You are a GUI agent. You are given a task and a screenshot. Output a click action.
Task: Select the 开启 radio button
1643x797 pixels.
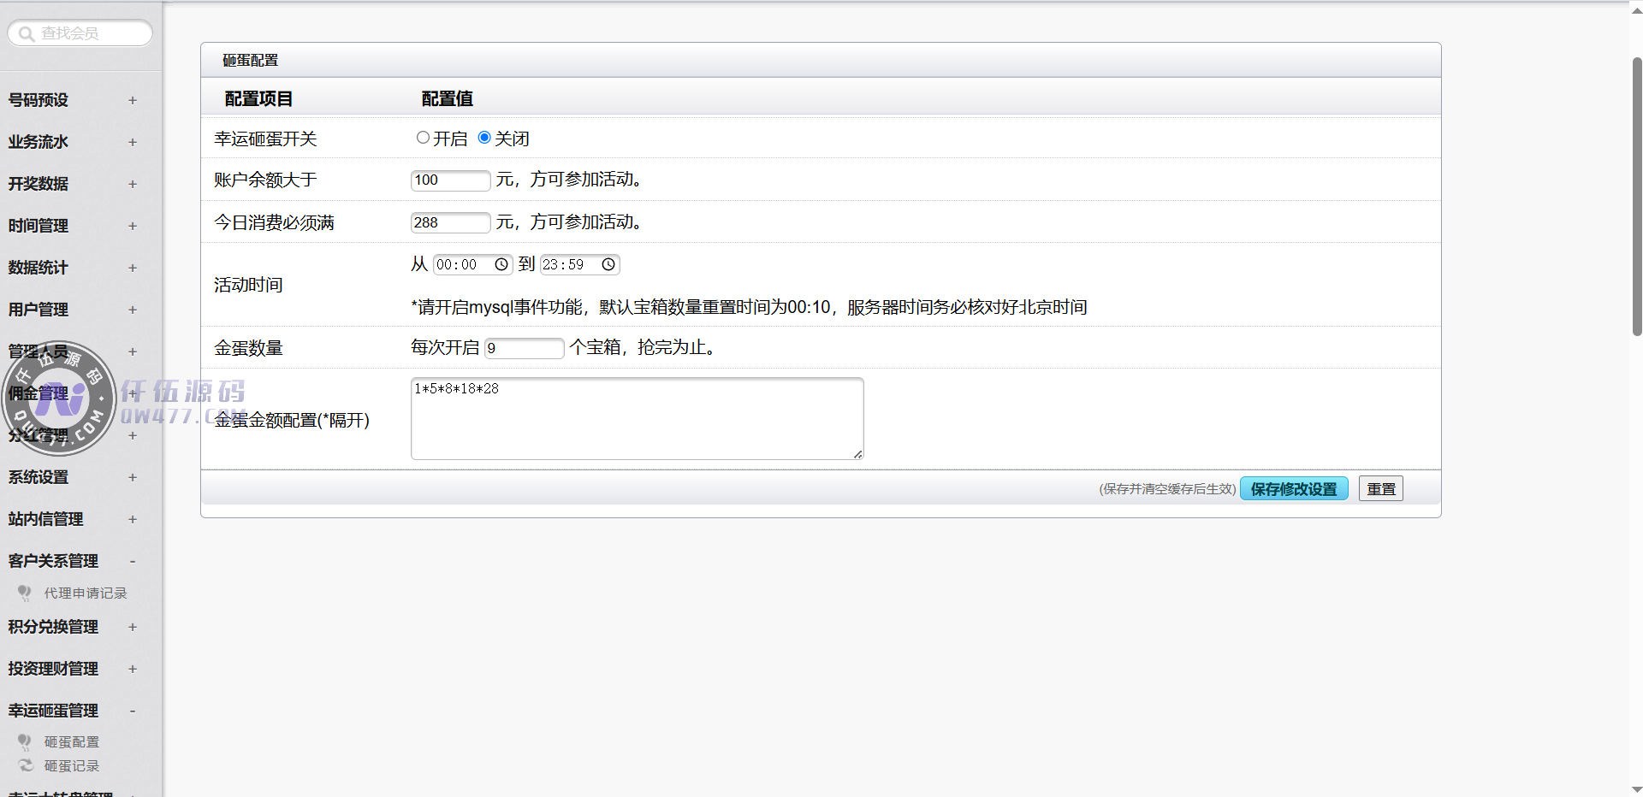(x=423, y=138)
